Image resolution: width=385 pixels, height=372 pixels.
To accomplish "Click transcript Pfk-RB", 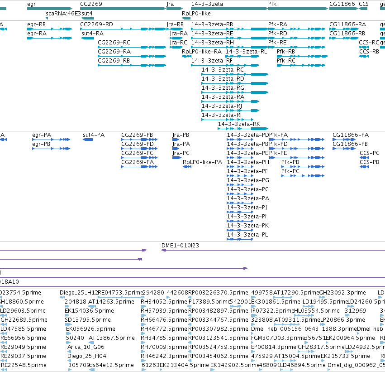I will pos(302,56).
